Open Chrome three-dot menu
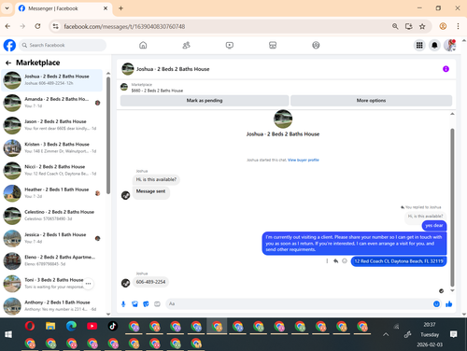Screen dimensions: 467x351 [458, 26]
